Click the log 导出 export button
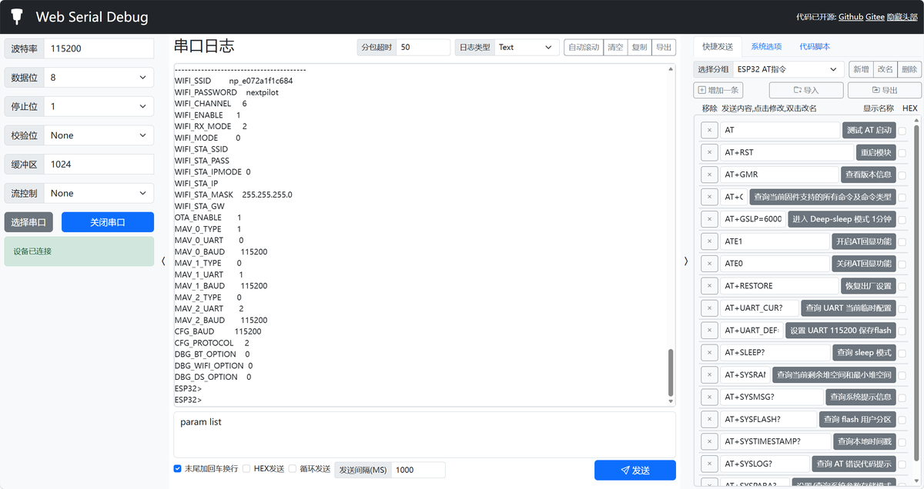924x489 pixels. tap(664, 47)
